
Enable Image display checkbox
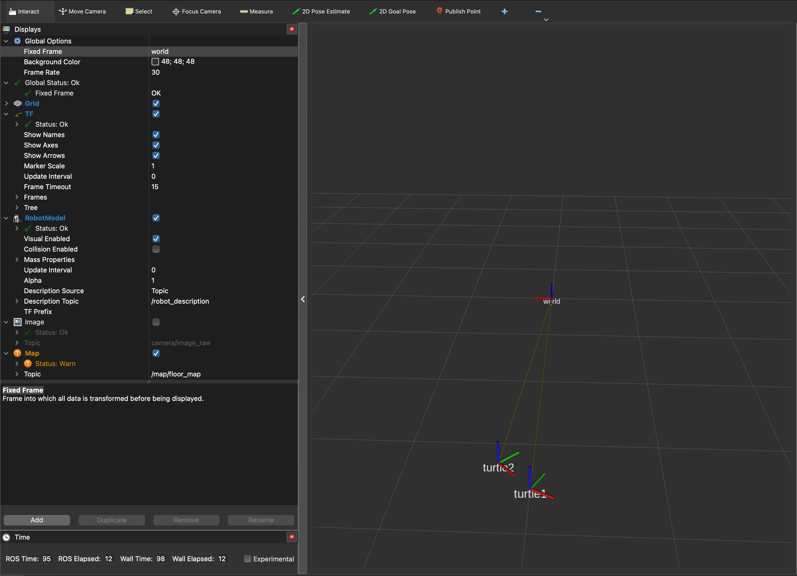[155, 322]
